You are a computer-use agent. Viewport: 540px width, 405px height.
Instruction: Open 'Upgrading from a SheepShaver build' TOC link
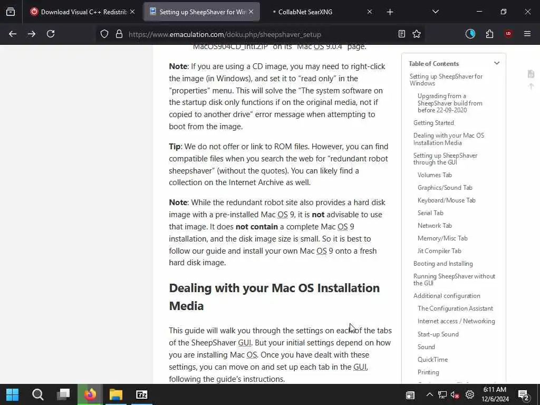click(x=450, y=103)
